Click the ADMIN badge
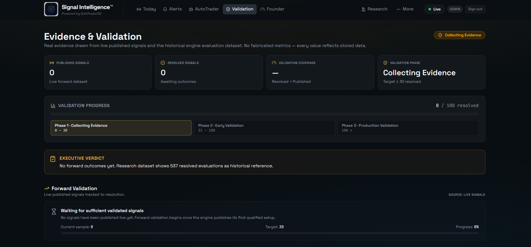Viewport: 531px width, 247px height. pos(455,9)
